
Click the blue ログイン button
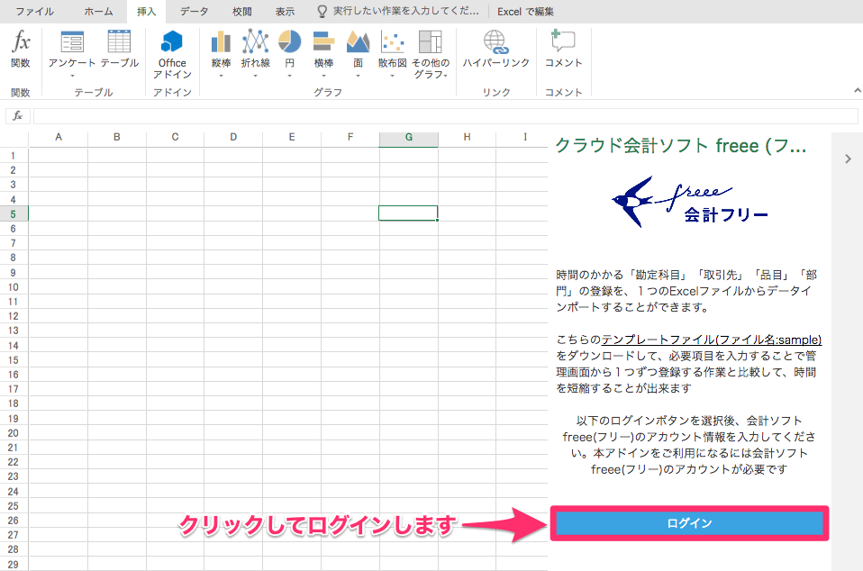coord(689,523)
